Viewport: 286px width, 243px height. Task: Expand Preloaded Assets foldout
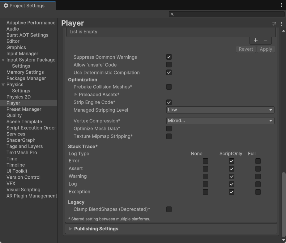[x=76, y=94]
